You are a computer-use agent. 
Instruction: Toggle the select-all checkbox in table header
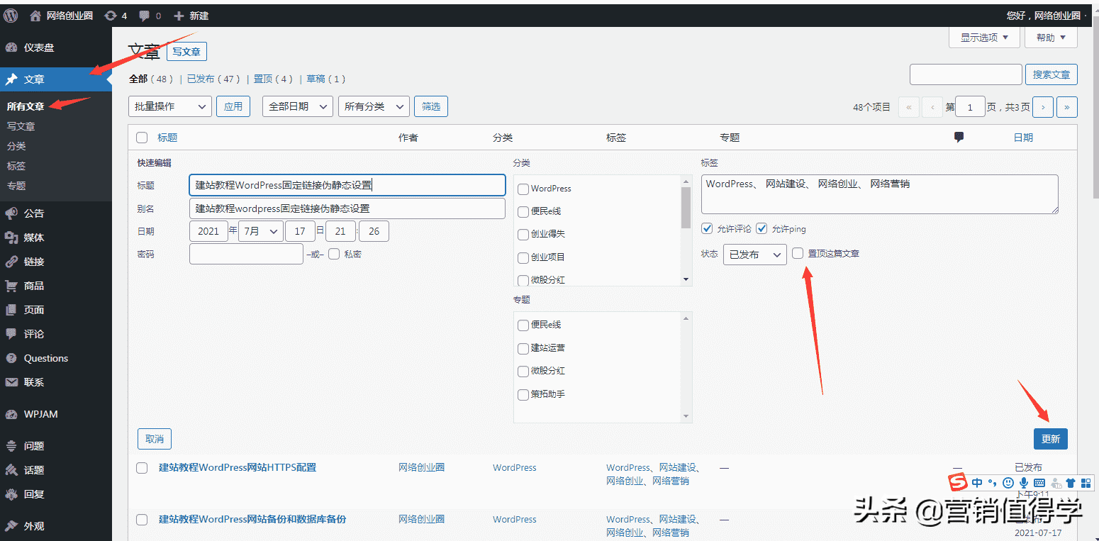click(x=142, y=138)
